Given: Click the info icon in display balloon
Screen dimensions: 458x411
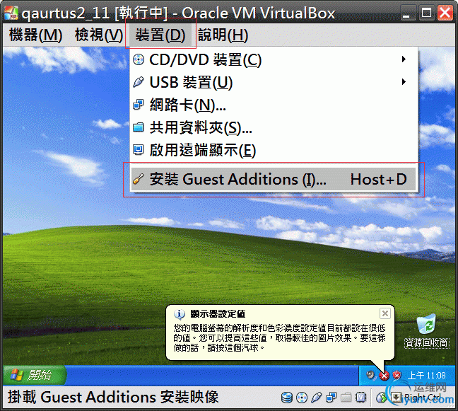Looking at the screenshot, I should (180, 314).
